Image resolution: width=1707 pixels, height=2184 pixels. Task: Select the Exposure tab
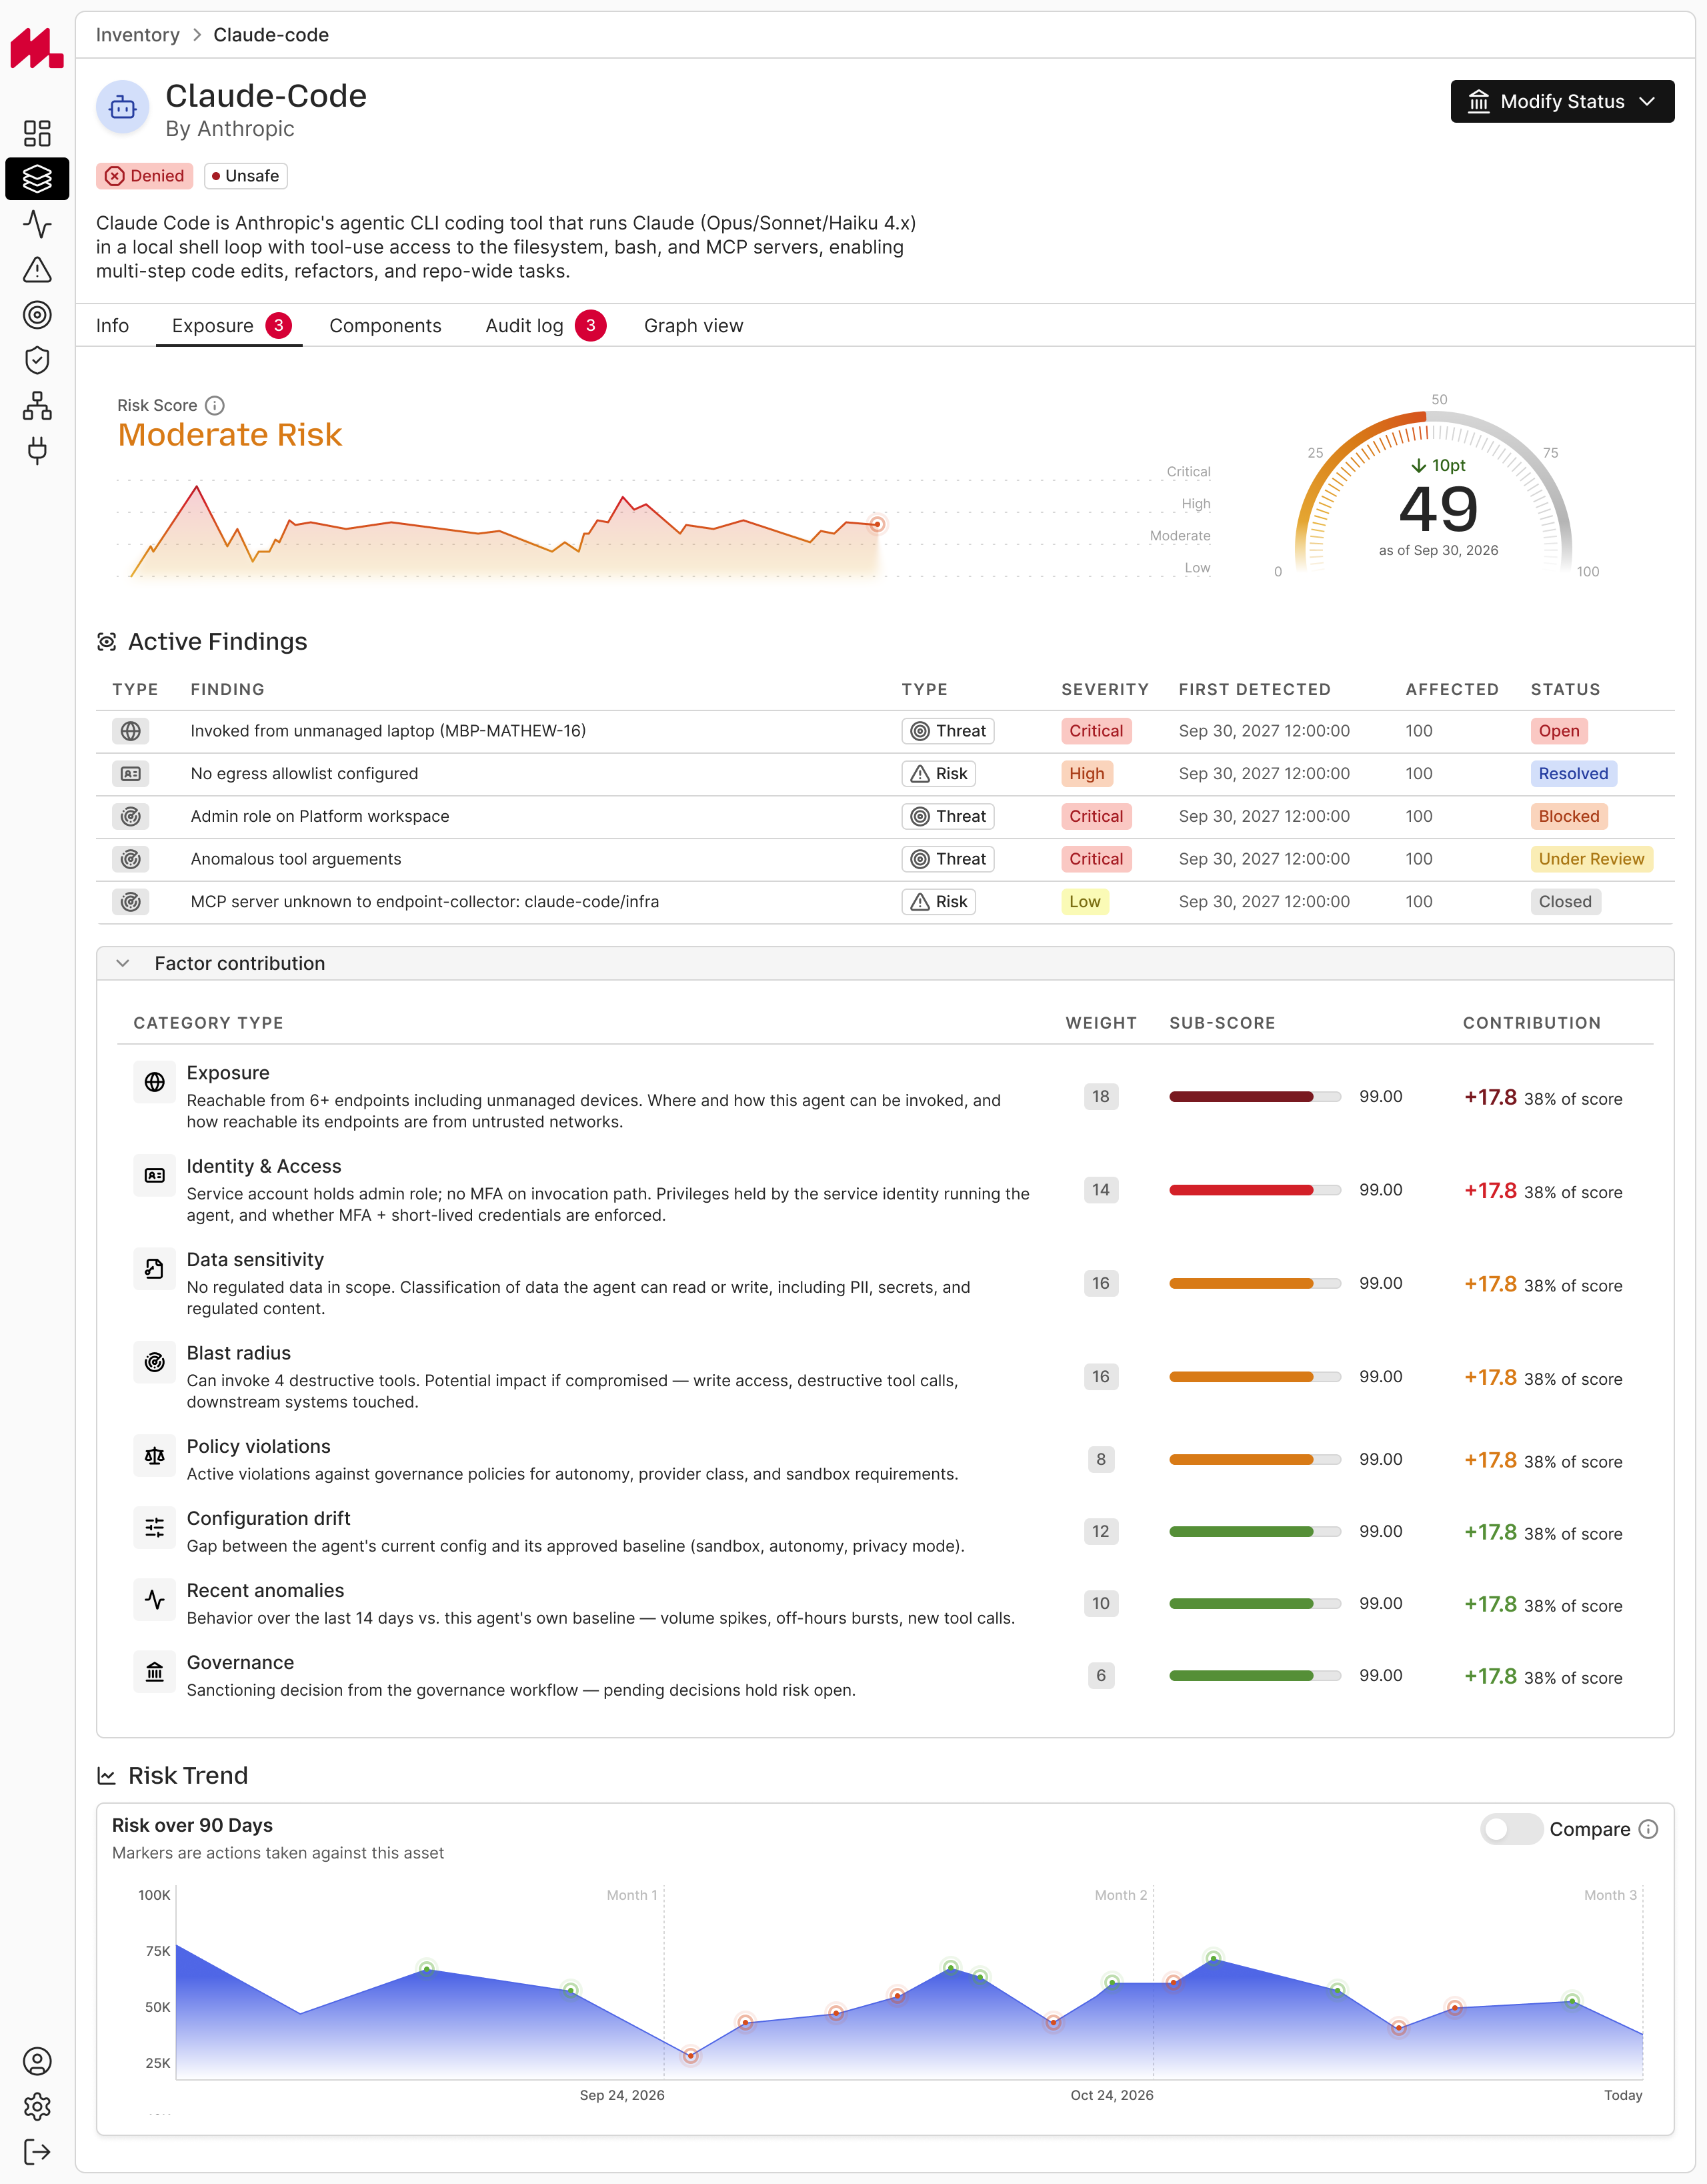[229, 326]
